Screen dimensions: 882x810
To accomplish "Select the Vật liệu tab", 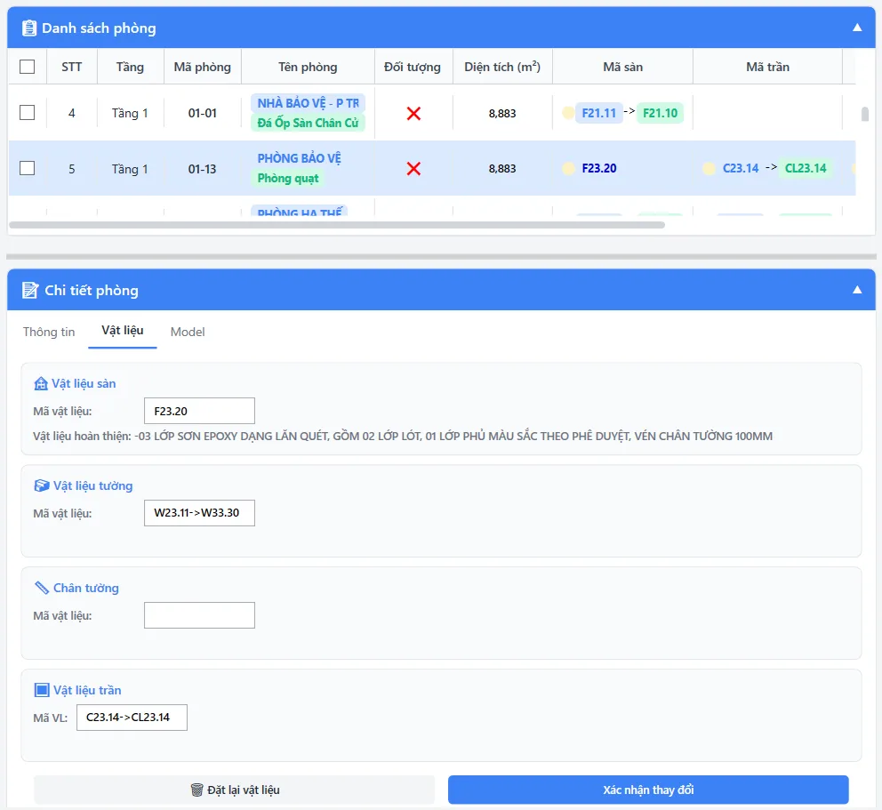I will point(123,331).
